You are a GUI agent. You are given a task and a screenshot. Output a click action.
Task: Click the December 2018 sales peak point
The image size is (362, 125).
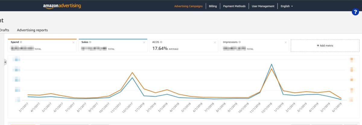tap(271, 64)
